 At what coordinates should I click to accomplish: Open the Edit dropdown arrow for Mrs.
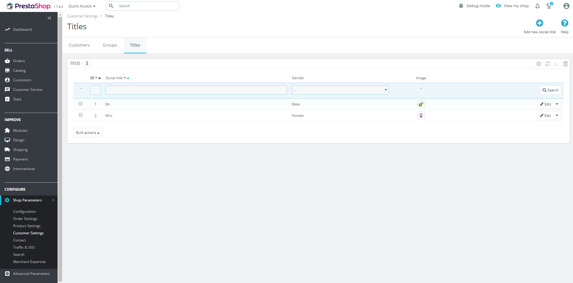pos(557,115)
